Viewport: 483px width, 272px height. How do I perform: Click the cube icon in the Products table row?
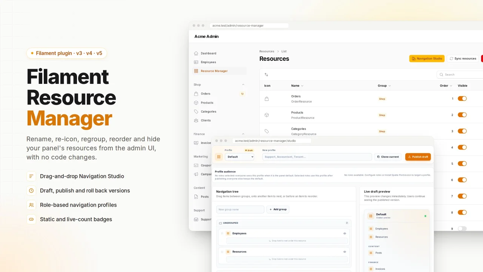(x=266, y=115)
